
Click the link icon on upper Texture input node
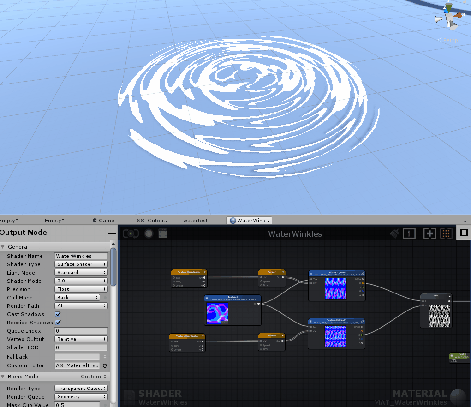point(363,274)
